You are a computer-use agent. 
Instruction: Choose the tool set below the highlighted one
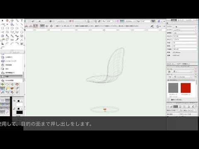[x=11, y=80]
